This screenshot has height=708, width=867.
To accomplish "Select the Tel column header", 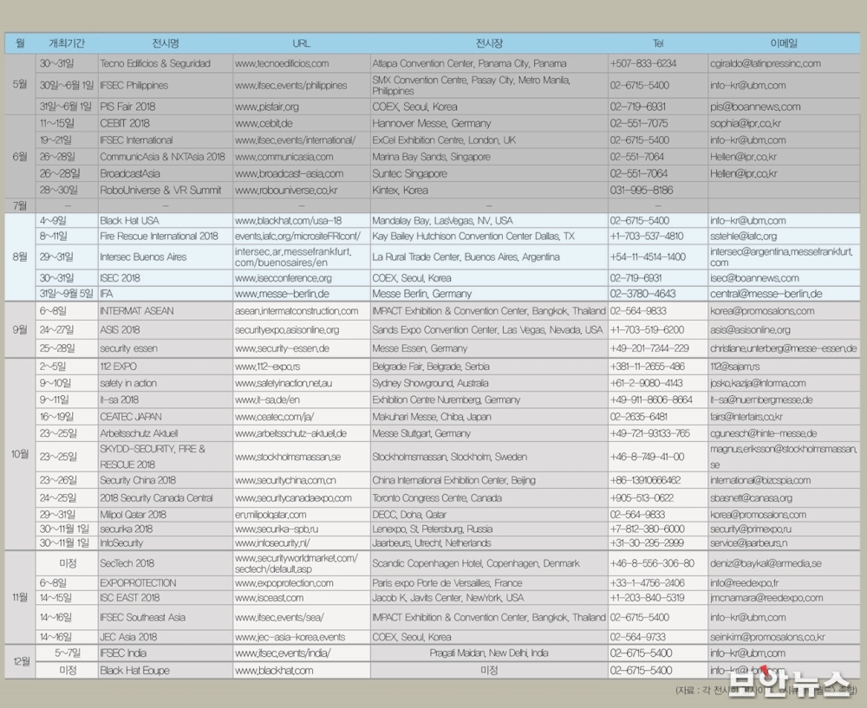I will click(658, 42).
